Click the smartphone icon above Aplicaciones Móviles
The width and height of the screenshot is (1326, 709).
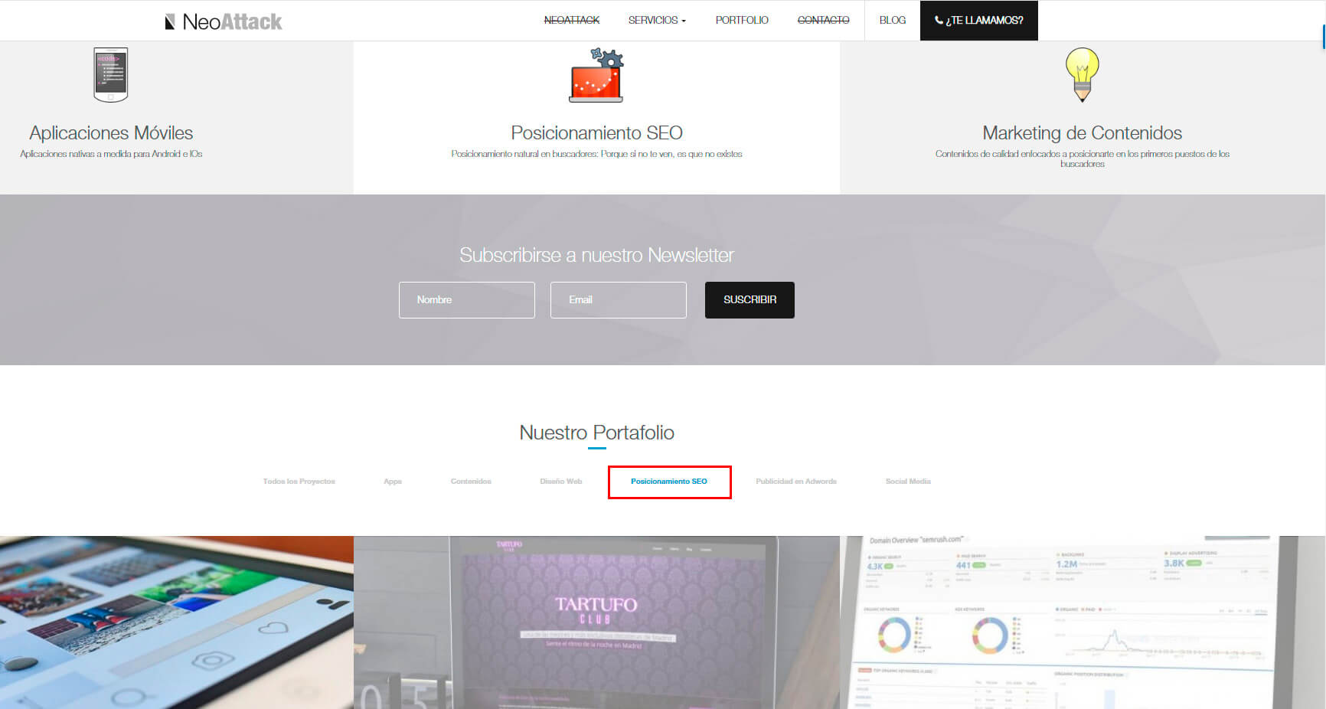click(x=109, y=74)
